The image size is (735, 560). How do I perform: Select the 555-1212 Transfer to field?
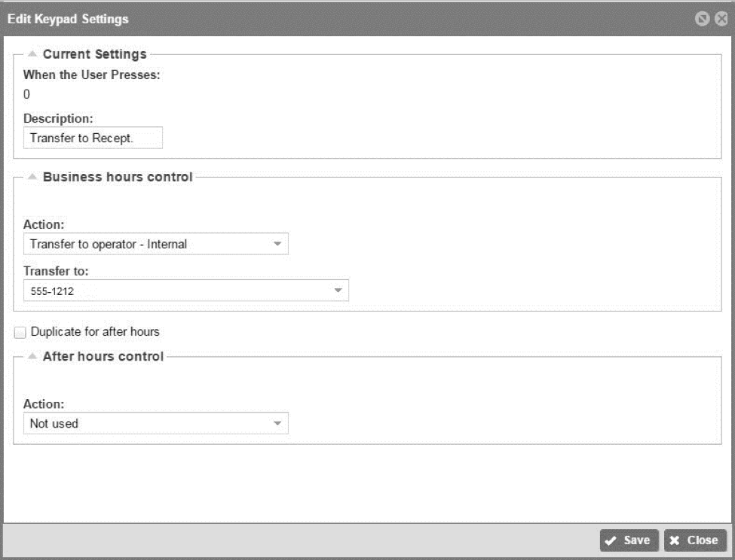click(x=186, y=291)
